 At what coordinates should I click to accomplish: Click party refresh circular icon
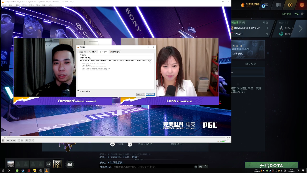[49, 164]
